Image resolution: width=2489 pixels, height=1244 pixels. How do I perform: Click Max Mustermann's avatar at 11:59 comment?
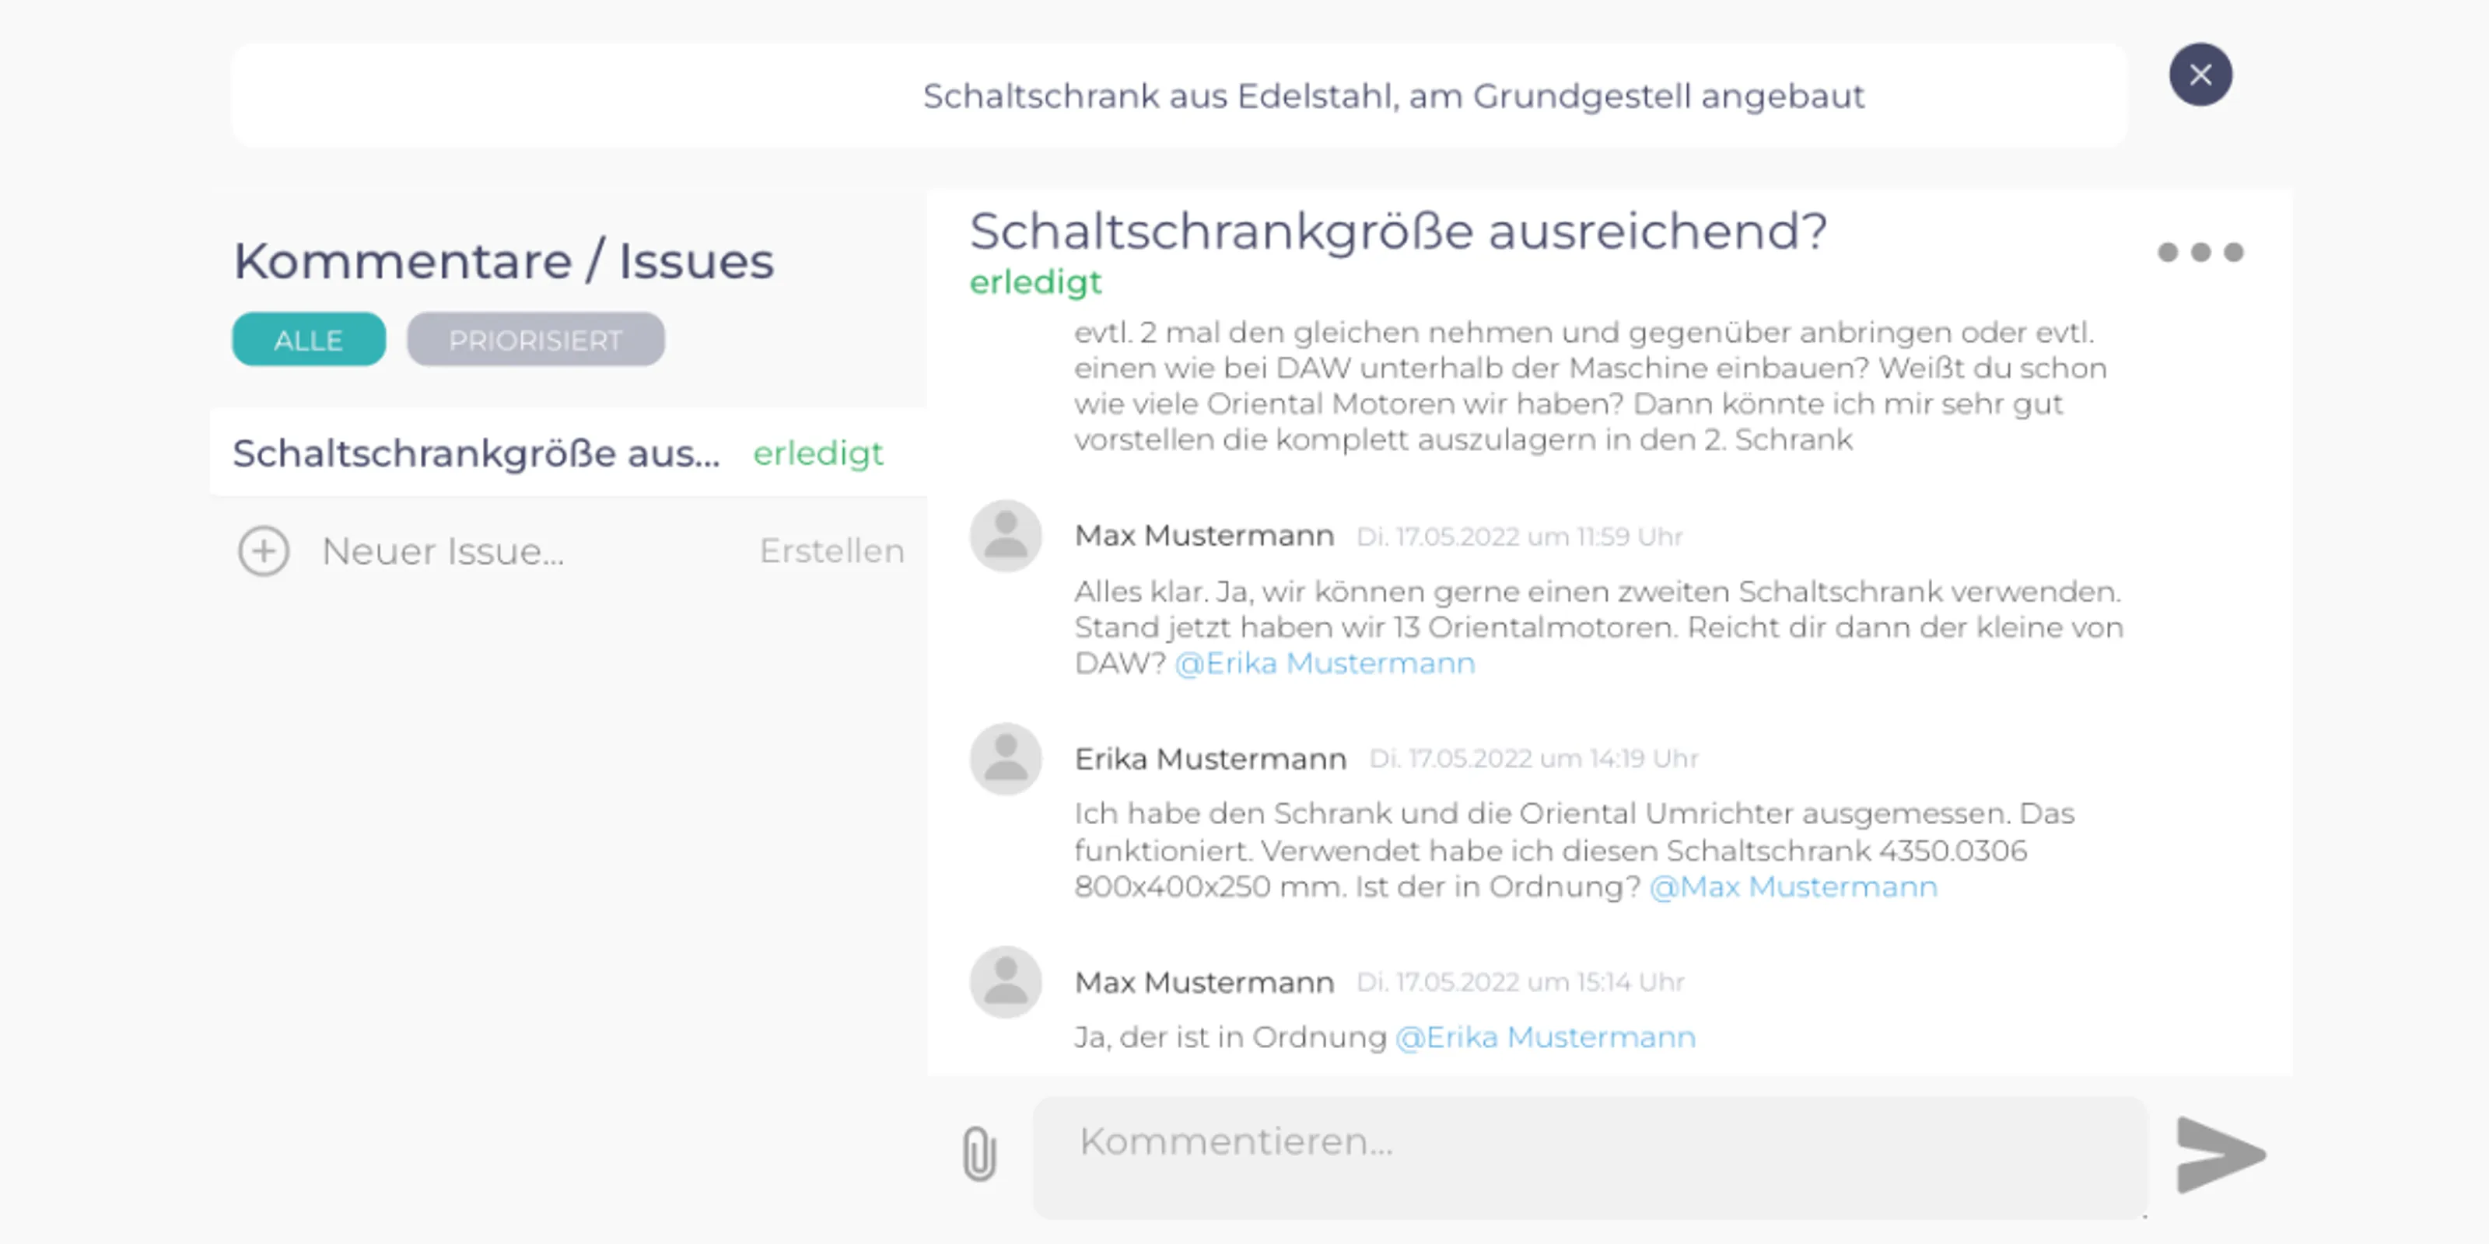pos(1006,536)
